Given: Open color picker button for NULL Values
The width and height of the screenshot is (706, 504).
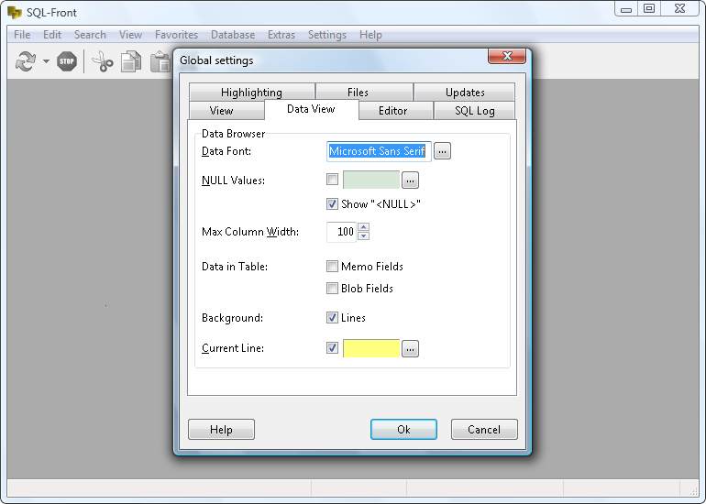Looking at the screenshot, I should (x=410, y=180).
